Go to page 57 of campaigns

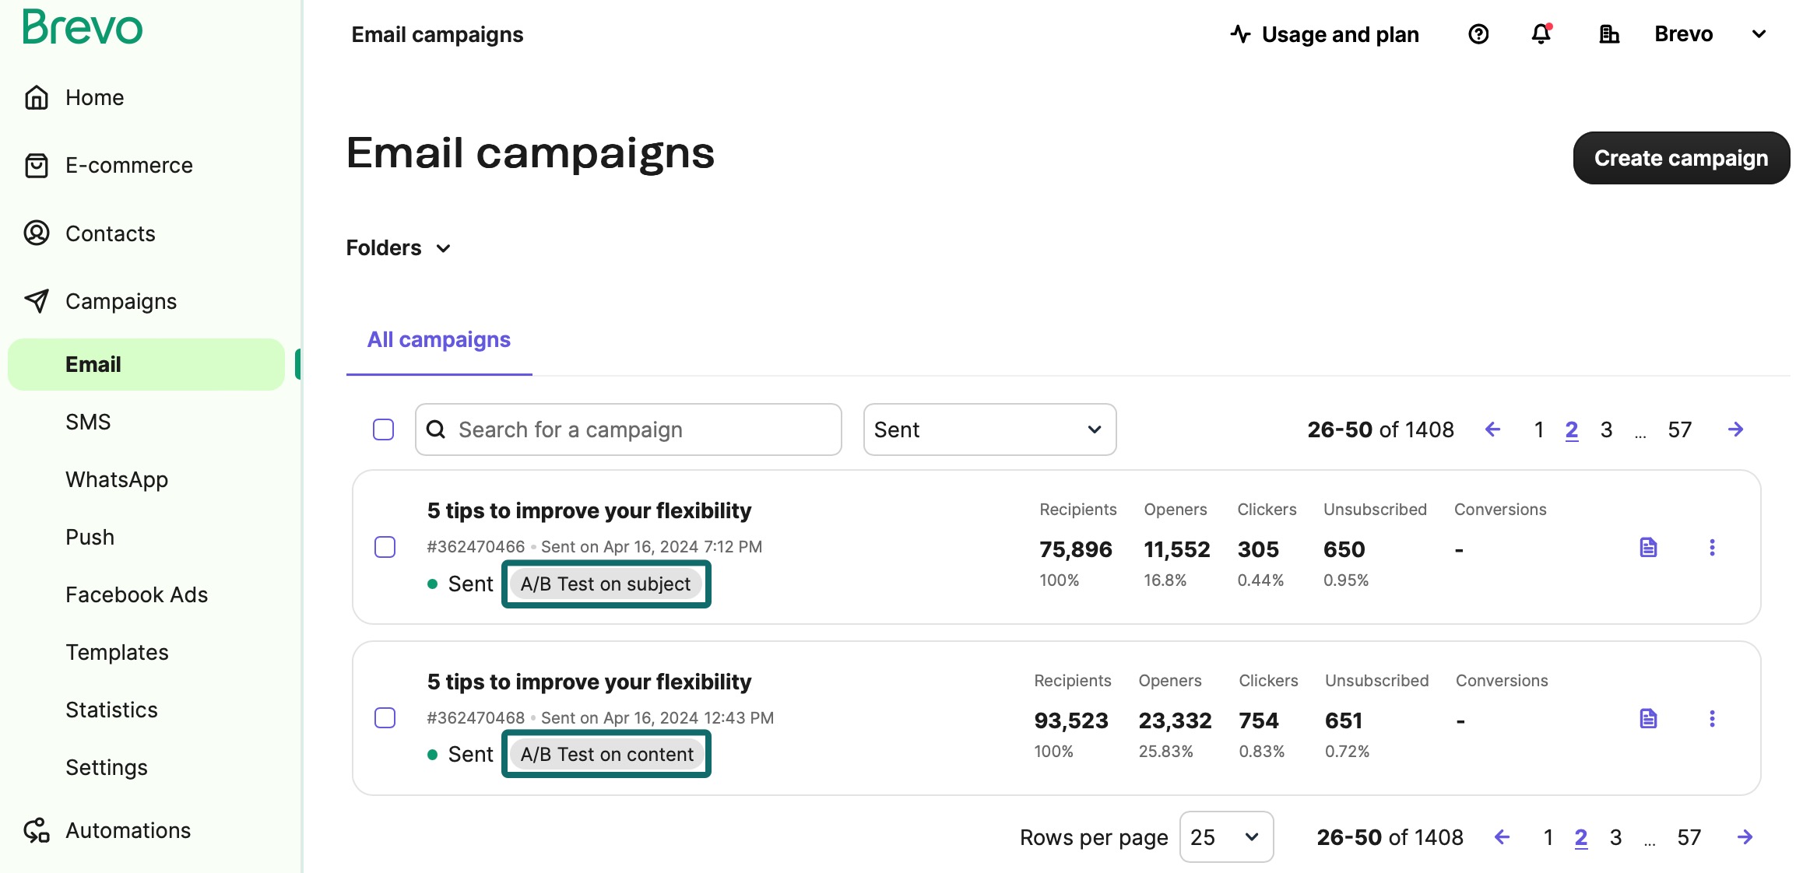point(1680,429)
